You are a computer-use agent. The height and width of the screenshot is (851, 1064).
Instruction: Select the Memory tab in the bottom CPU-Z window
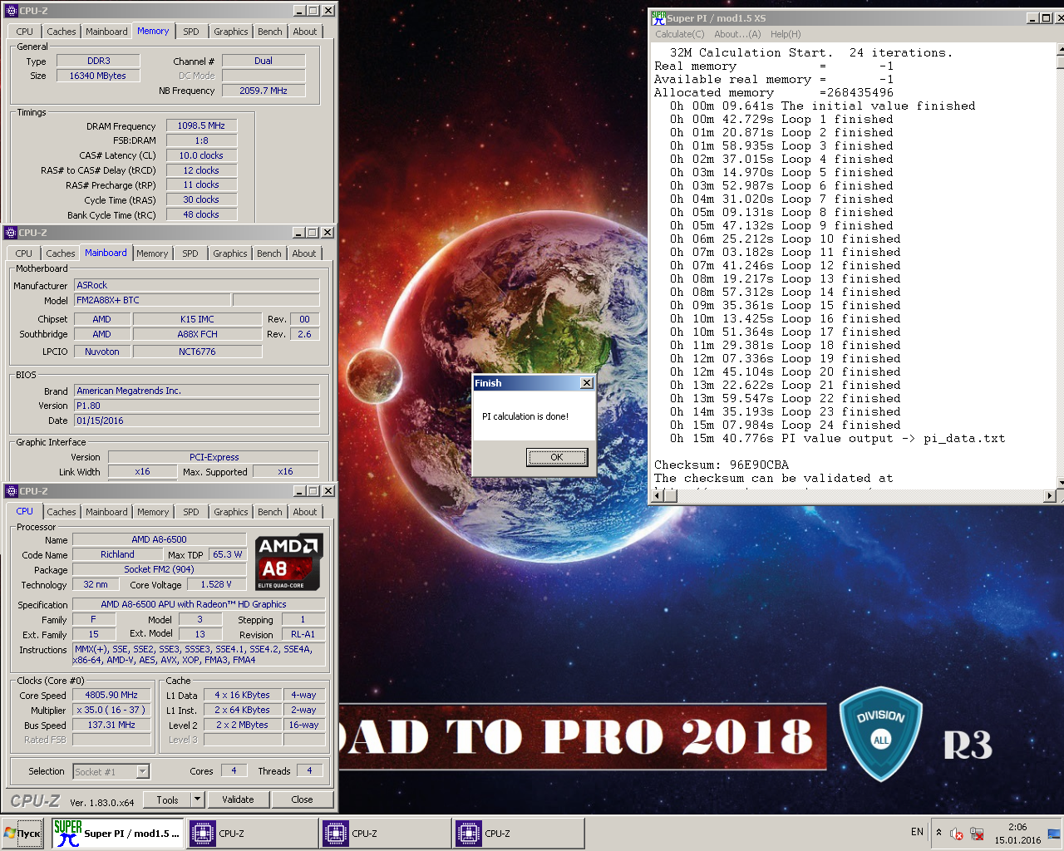[153, 512]
